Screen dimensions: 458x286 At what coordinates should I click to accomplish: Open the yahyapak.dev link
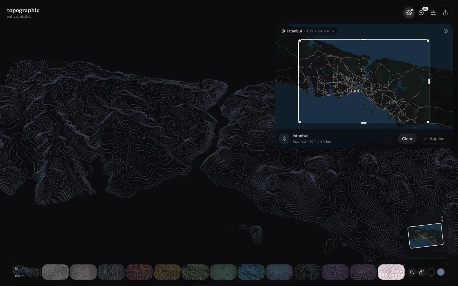(x=19, y=17)
